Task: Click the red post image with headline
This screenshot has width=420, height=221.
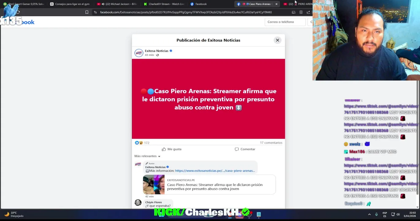Action: pyautogui.click(x=208, y=99)
